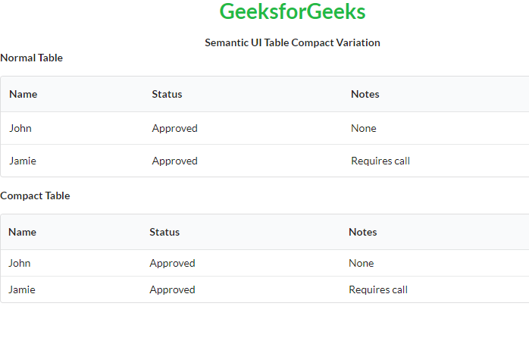
Task: Click Jamie cell in the Compact Table
Action: (x=22, y=289)
